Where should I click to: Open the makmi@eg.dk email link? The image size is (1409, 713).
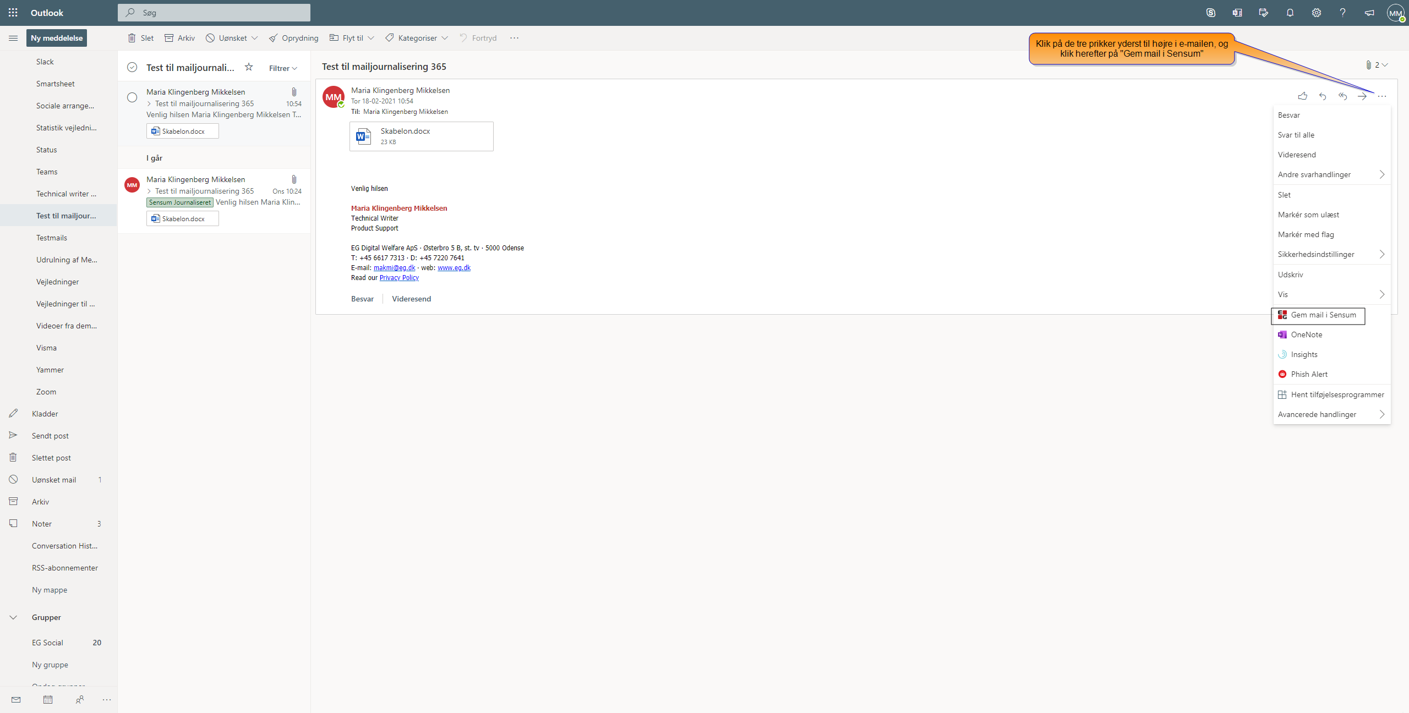pos(394,268)
